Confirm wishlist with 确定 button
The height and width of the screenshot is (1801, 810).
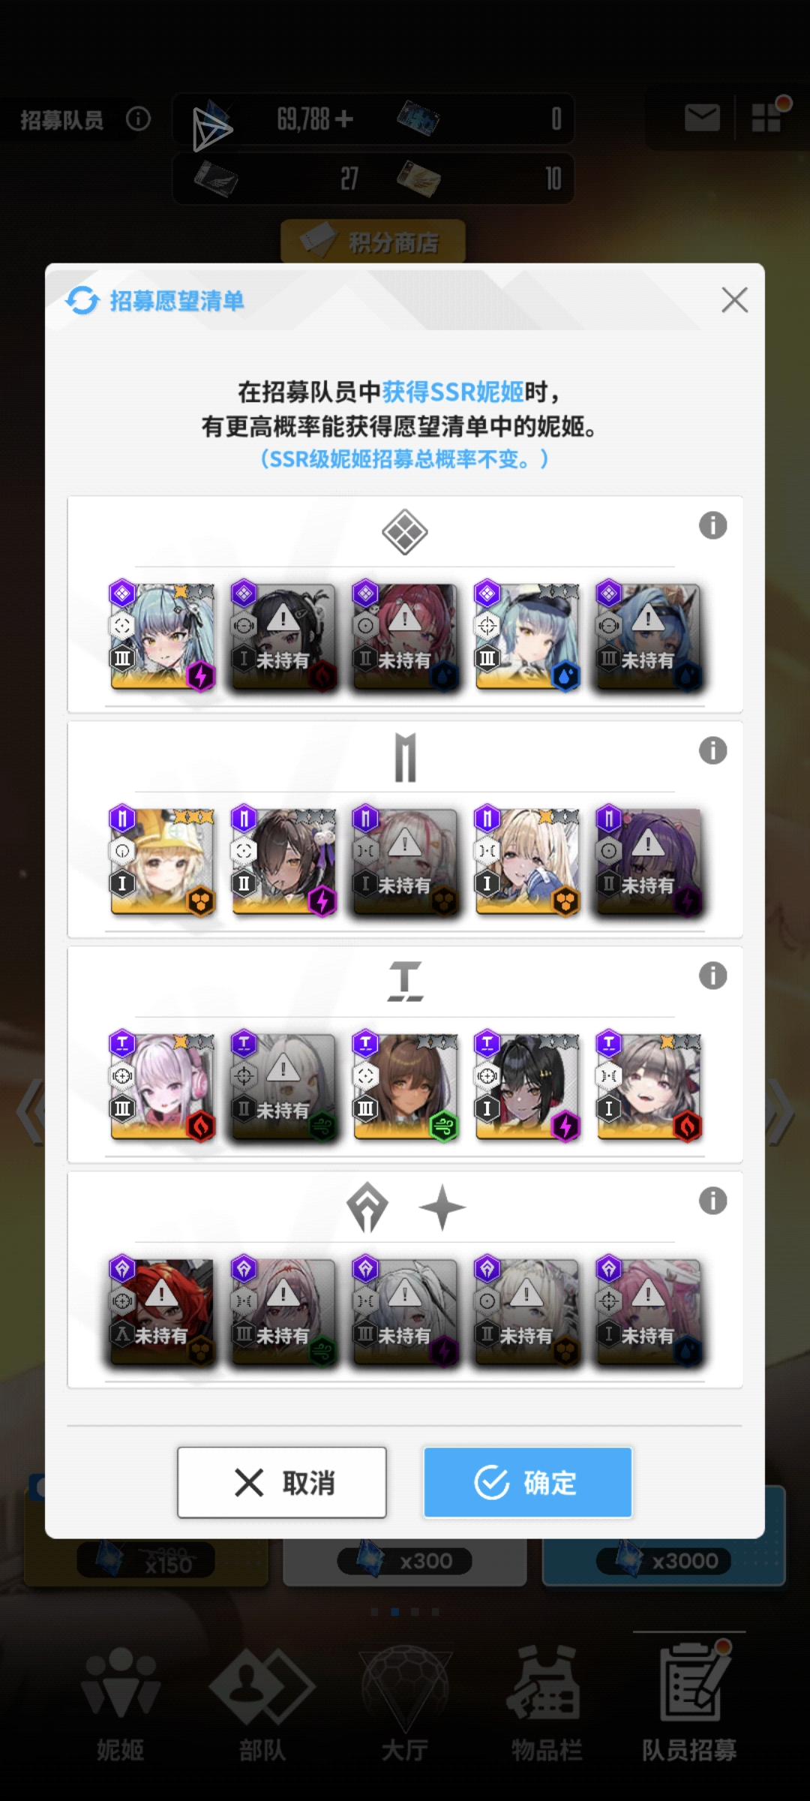[x=528, y=1483]
